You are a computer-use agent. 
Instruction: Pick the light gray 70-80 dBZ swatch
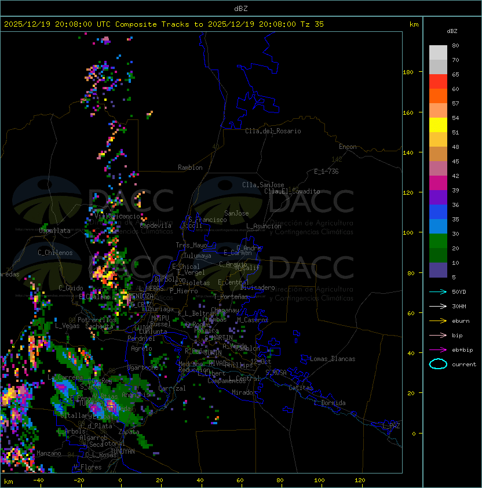pyautogui.click(x=438, y=53)
